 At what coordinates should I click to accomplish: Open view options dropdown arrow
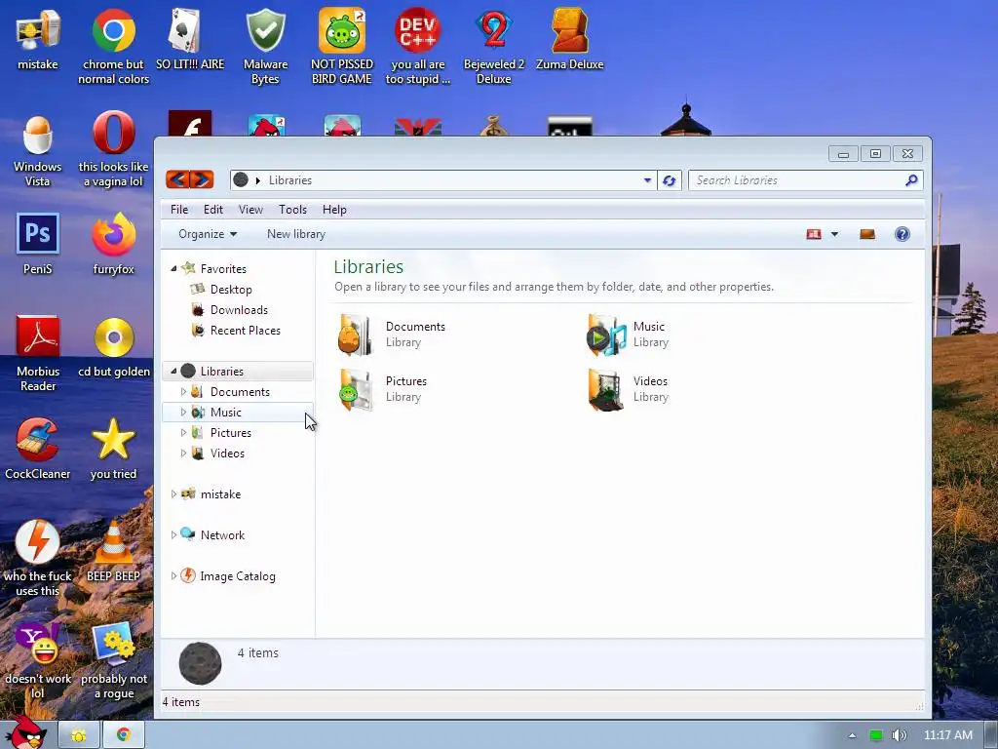tap(834, 234)
